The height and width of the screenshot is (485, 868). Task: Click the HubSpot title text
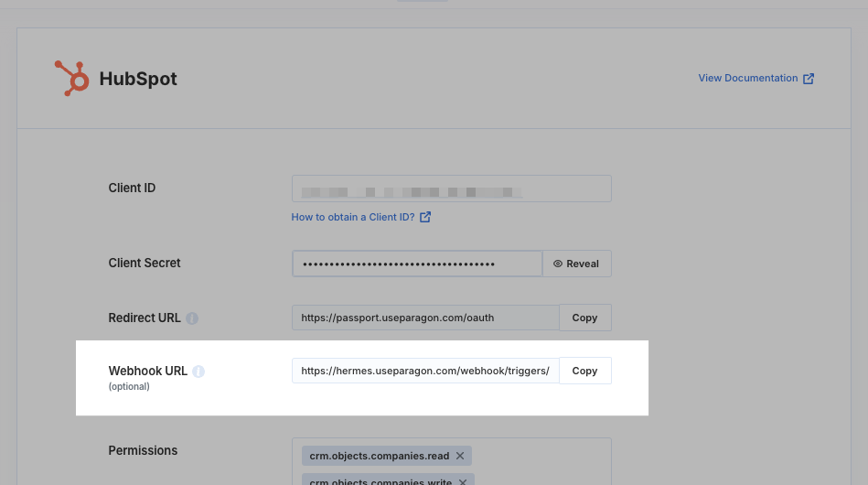coord(138,79)
